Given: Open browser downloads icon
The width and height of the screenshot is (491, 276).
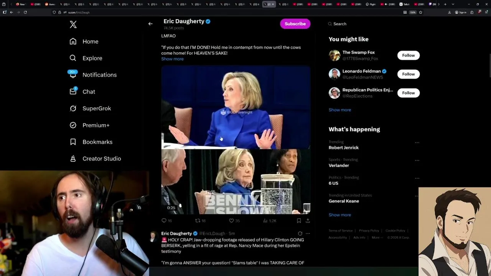Looking at the screenshot, I should tap(449, 12).
